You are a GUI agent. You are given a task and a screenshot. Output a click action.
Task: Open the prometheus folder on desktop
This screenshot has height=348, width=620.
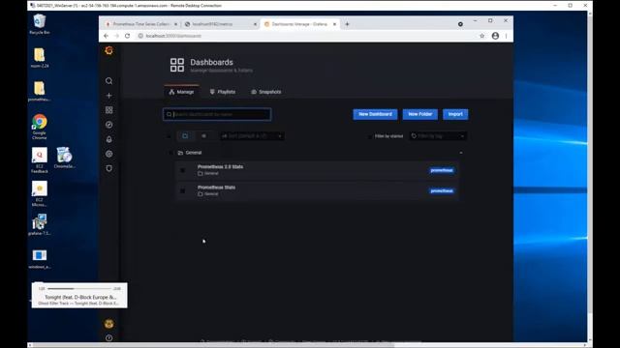pos(39,91)
